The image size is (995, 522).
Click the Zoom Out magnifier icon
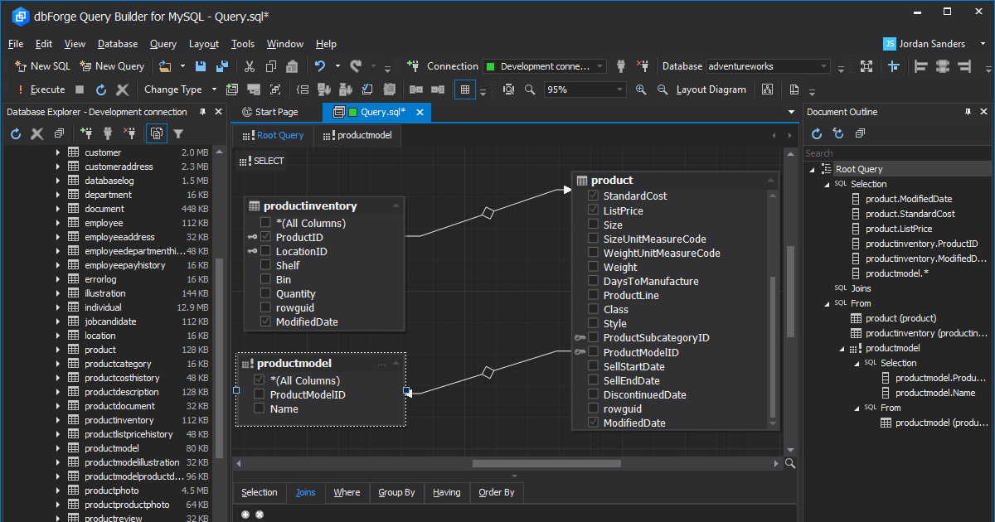(x=662, y=89)
